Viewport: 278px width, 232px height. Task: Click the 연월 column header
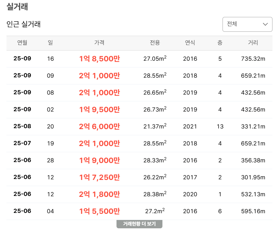(22, 43)
